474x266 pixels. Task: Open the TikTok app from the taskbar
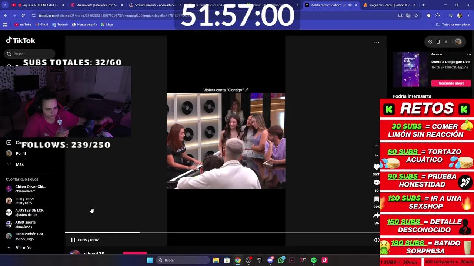point(324,260)
